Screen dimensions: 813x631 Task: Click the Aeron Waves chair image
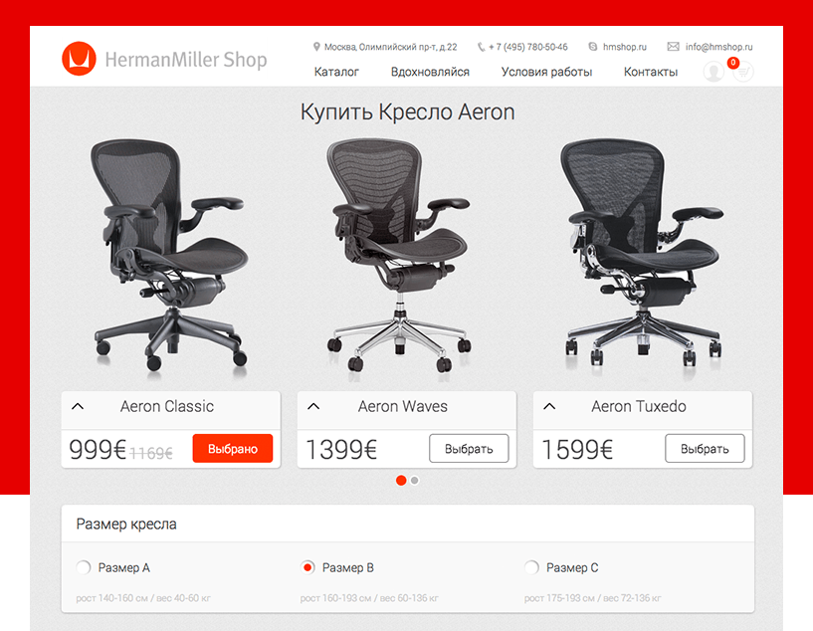pos(399,255)
